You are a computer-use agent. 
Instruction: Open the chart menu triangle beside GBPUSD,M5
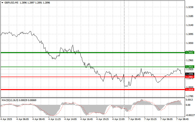(2, 2)
